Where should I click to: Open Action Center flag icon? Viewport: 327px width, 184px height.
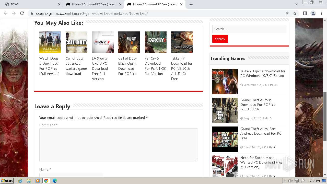pos(302,181)
